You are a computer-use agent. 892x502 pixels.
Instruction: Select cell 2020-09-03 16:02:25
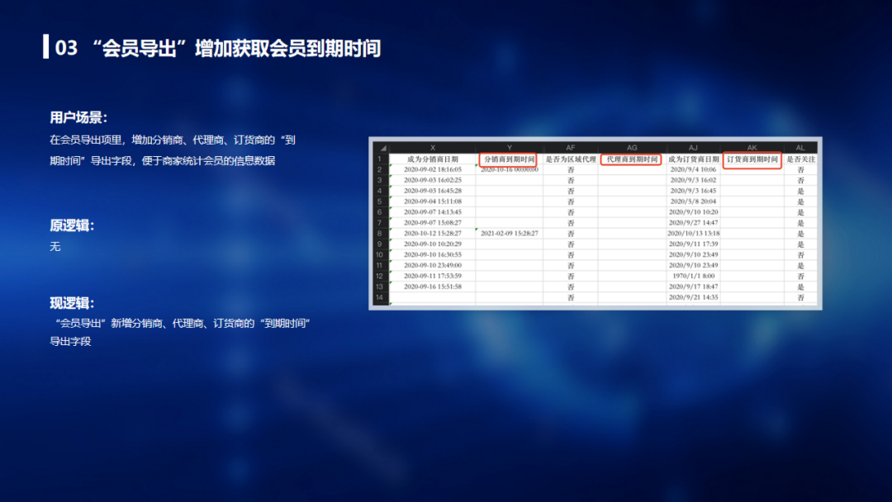[x=432, y=180]
